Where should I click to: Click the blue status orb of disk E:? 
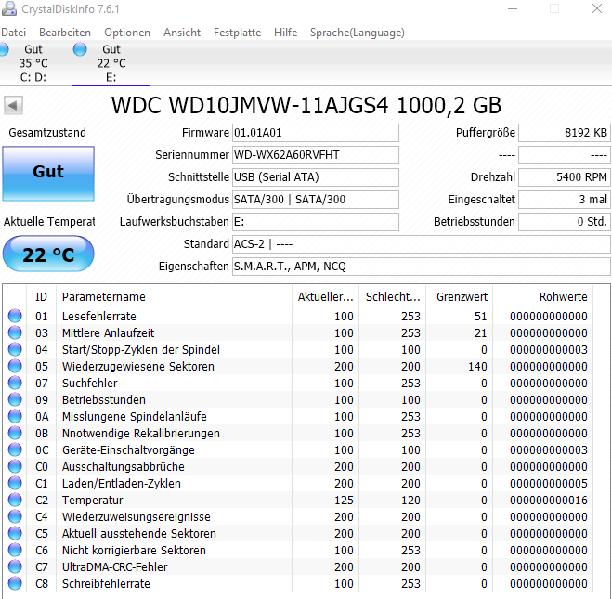point(80,49)
